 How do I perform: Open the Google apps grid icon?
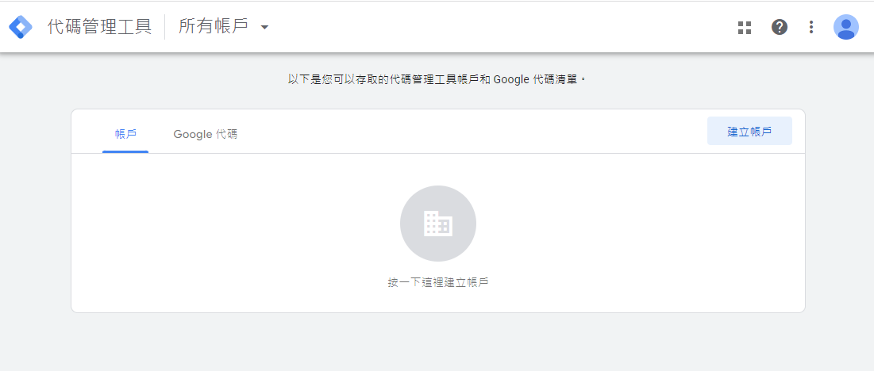click(x=745, y=27)
